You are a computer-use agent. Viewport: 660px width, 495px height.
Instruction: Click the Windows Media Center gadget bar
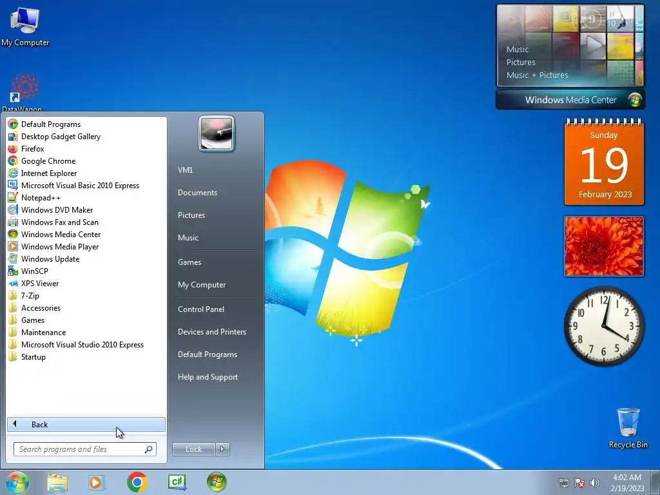[570, 100]
